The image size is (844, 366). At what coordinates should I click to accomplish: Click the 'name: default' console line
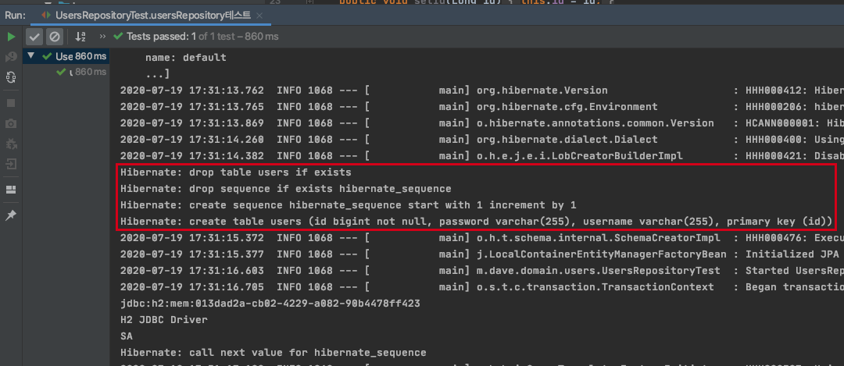coord(186,58)
